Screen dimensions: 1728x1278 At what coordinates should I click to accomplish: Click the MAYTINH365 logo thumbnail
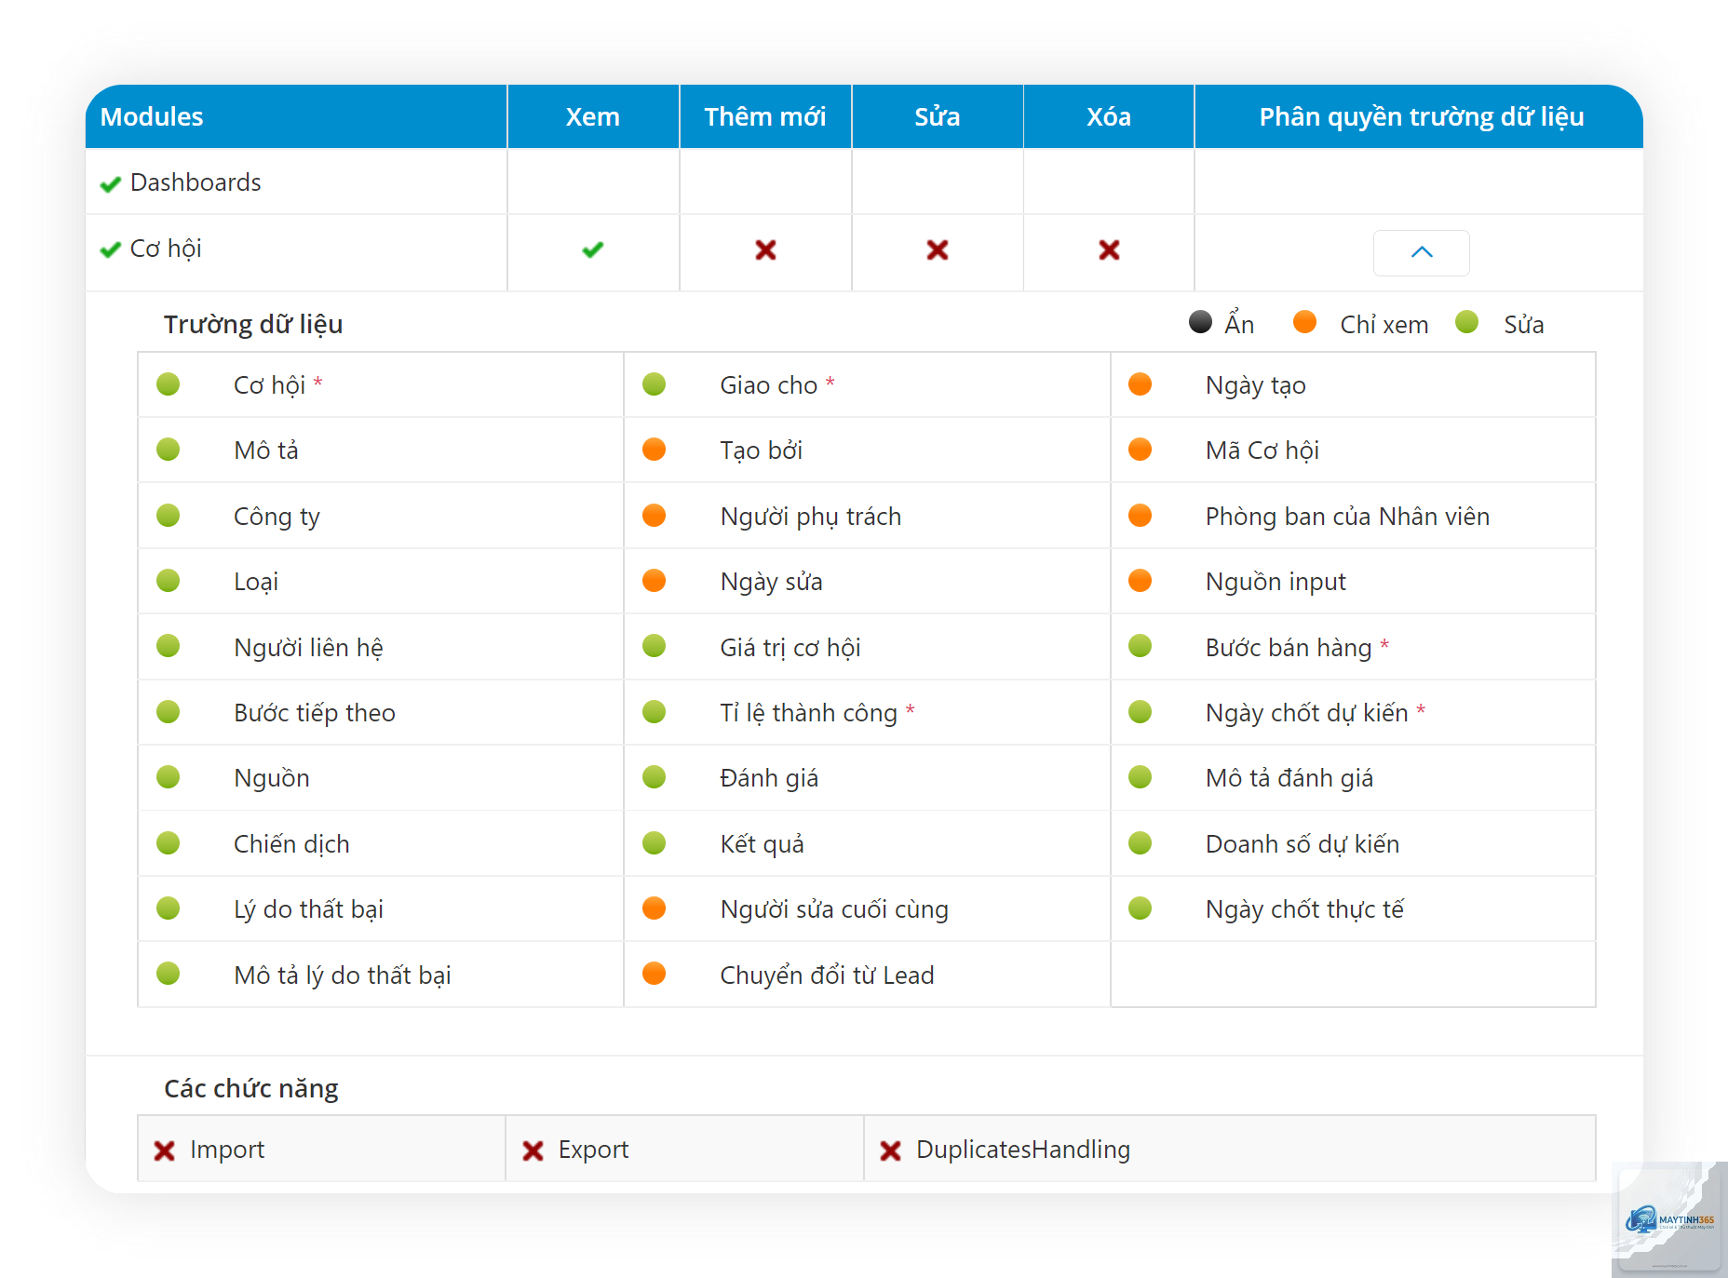click(1670, 1219)
